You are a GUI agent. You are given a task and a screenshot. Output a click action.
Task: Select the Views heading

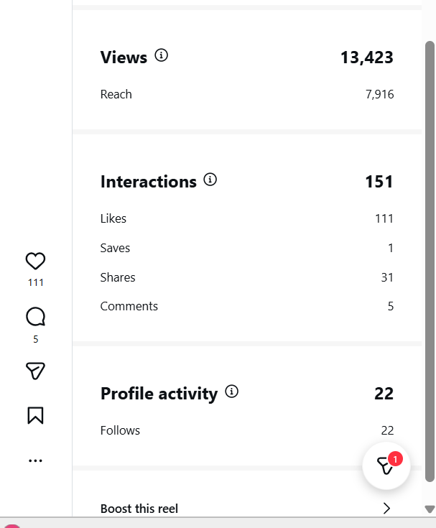124,57
